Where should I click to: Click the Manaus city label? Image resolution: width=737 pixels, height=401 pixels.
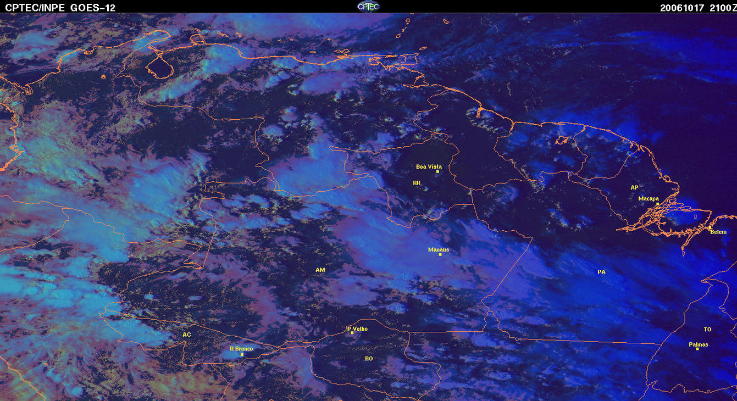[x=439, y=249]
